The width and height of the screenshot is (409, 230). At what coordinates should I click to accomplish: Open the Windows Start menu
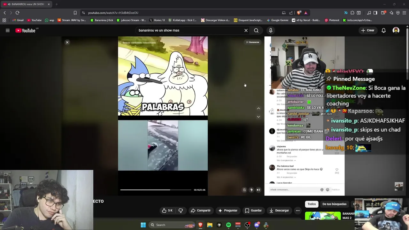pos(143,225)
